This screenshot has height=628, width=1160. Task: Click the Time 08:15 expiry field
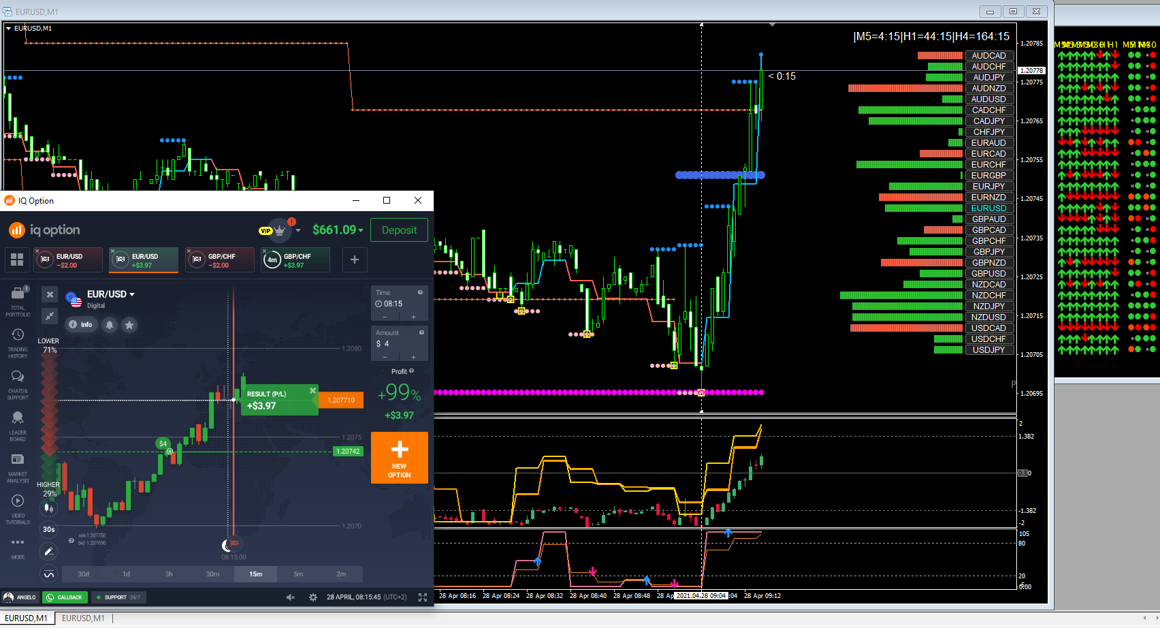[400, 304]
